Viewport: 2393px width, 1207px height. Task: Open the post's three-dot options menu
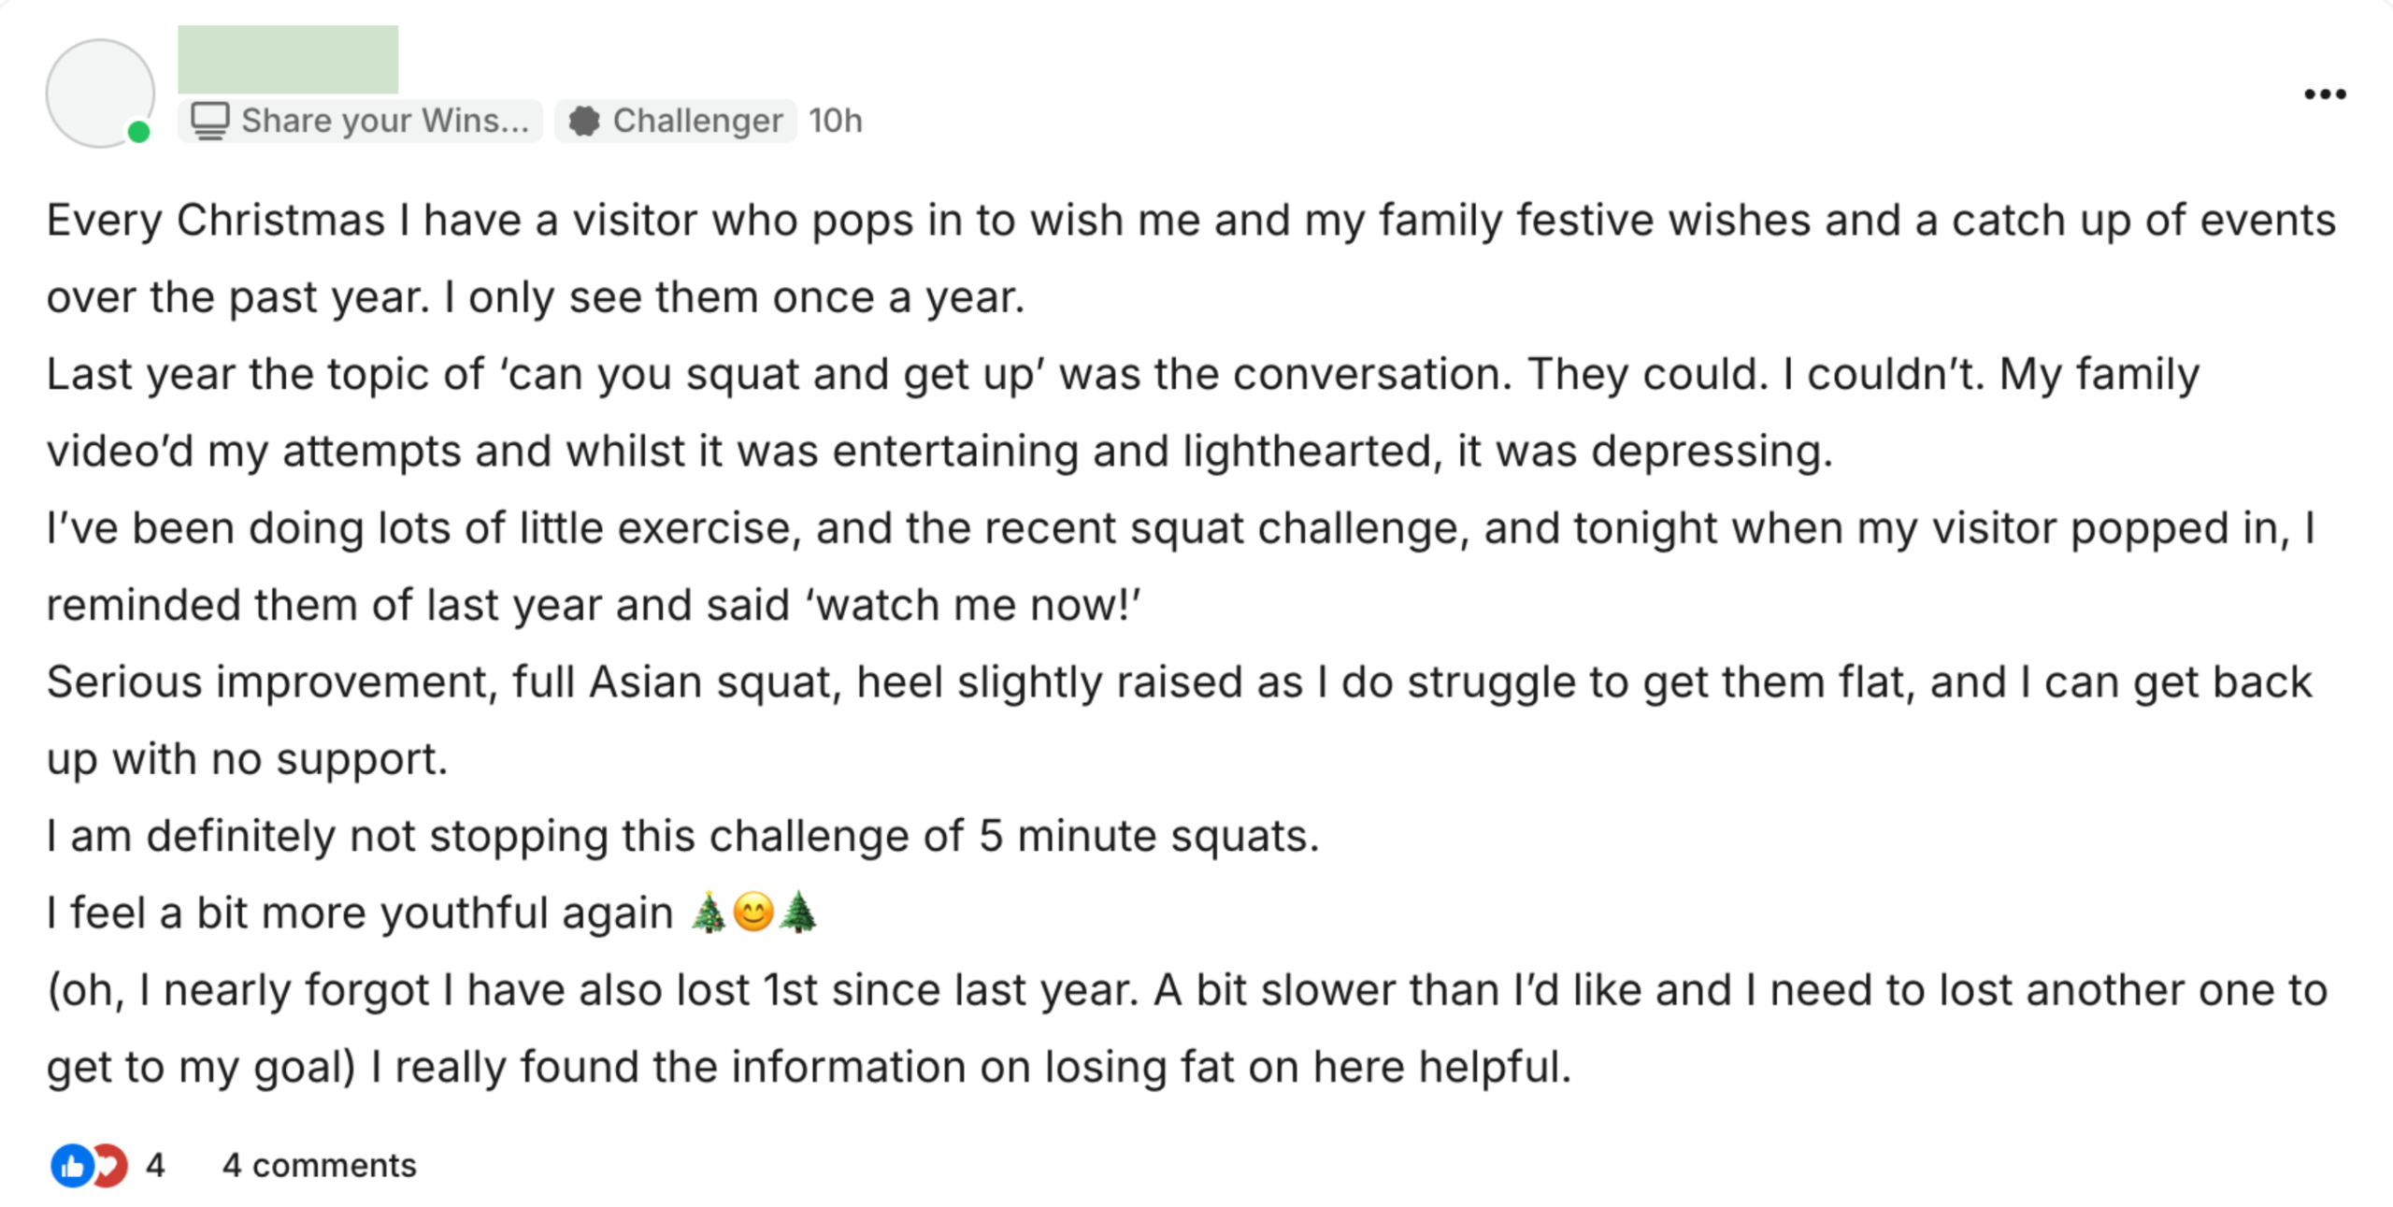point(2324,93)
